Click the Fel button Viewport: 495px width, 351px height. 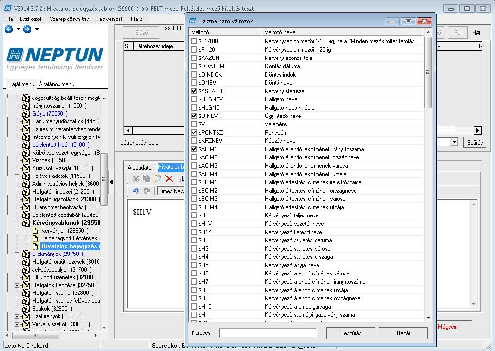pyautogui.click(x=458, y=33)
